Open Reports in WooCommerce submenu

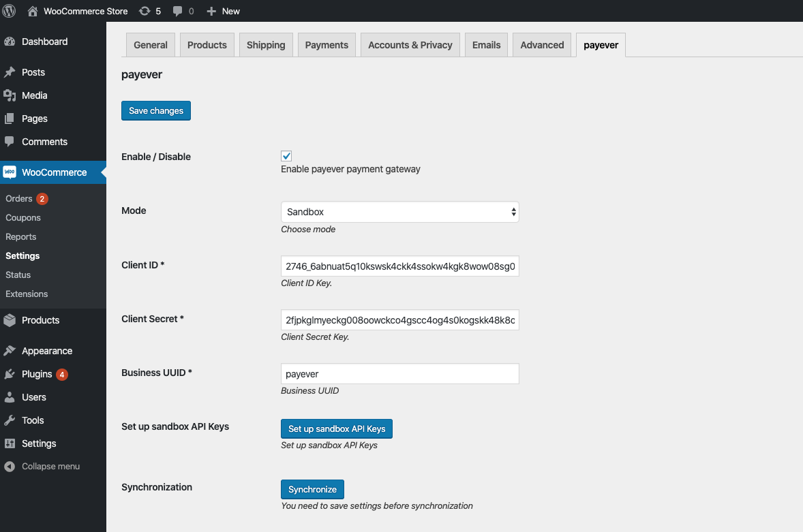pos(21,237)
